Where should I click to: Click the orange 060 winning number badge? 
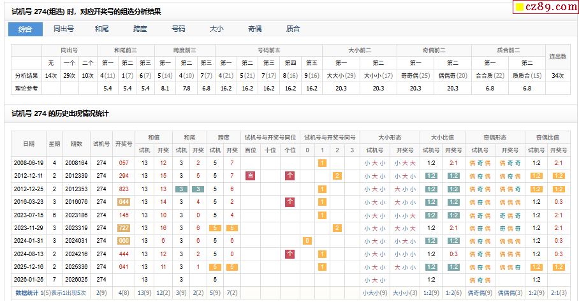tap(124, 241)
